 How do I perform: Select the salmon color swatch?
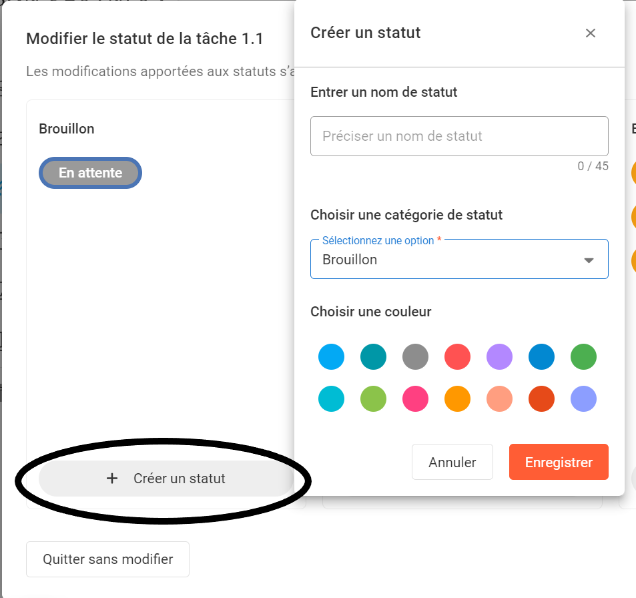pyautogui.click(x=499, y=399)
